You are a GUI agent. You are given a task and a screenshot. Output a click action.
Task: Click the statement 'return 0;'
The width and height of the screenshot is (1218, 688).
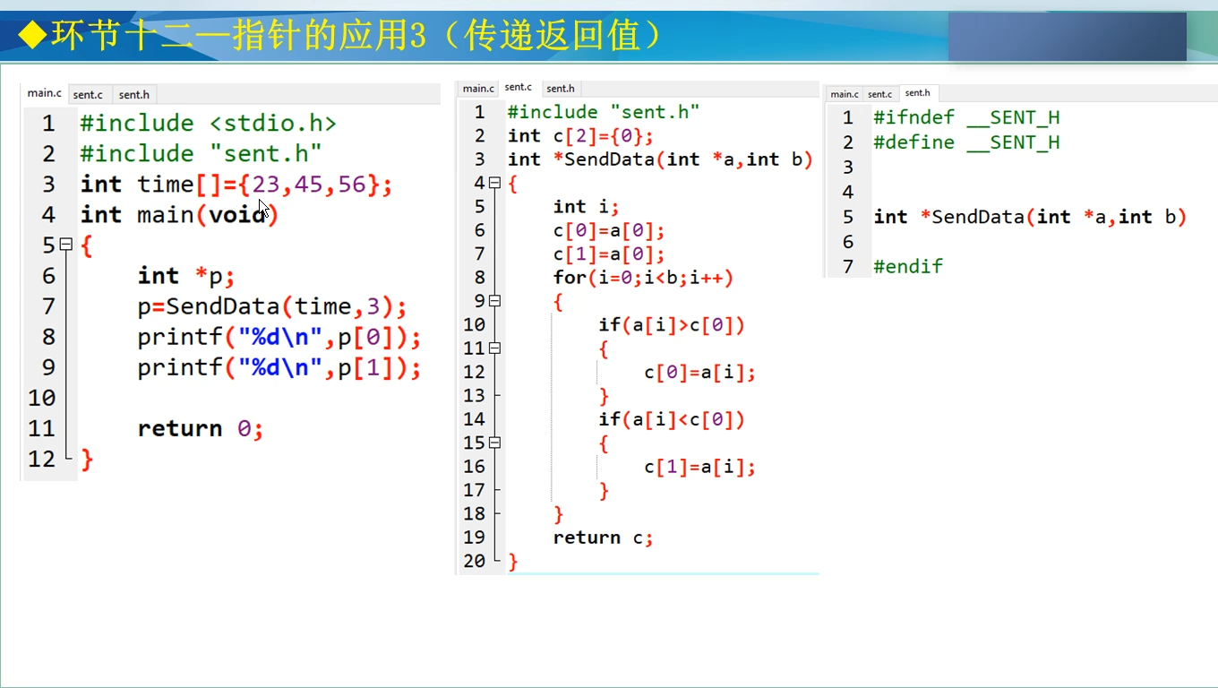201,428
